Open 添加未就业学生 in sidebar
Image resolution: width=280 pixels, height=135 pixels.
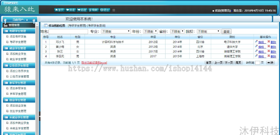[19, 123]
